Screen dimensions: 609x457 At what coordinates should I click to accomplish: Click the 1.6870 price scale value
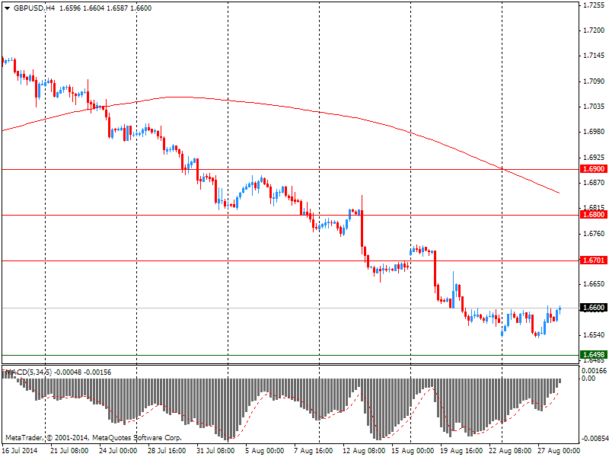tap(595, 183)
